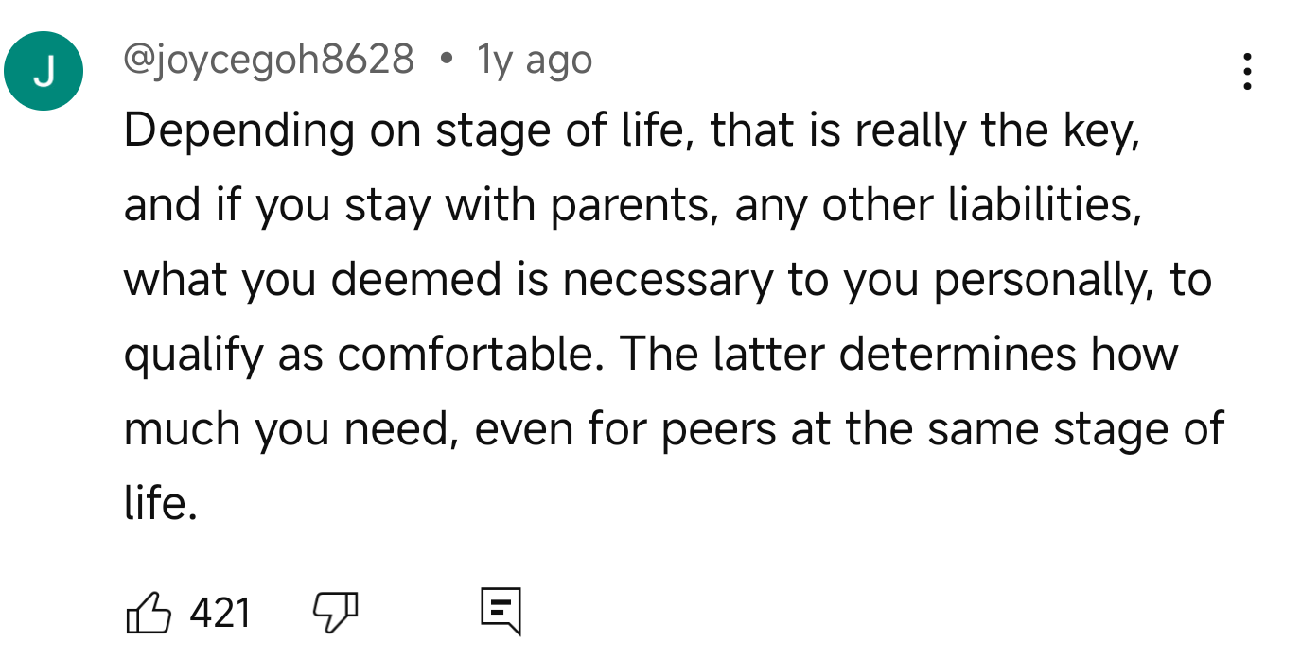1301x659 pixels.
Task: Open the teal J profile avatar
Action: tap(44, 71)
